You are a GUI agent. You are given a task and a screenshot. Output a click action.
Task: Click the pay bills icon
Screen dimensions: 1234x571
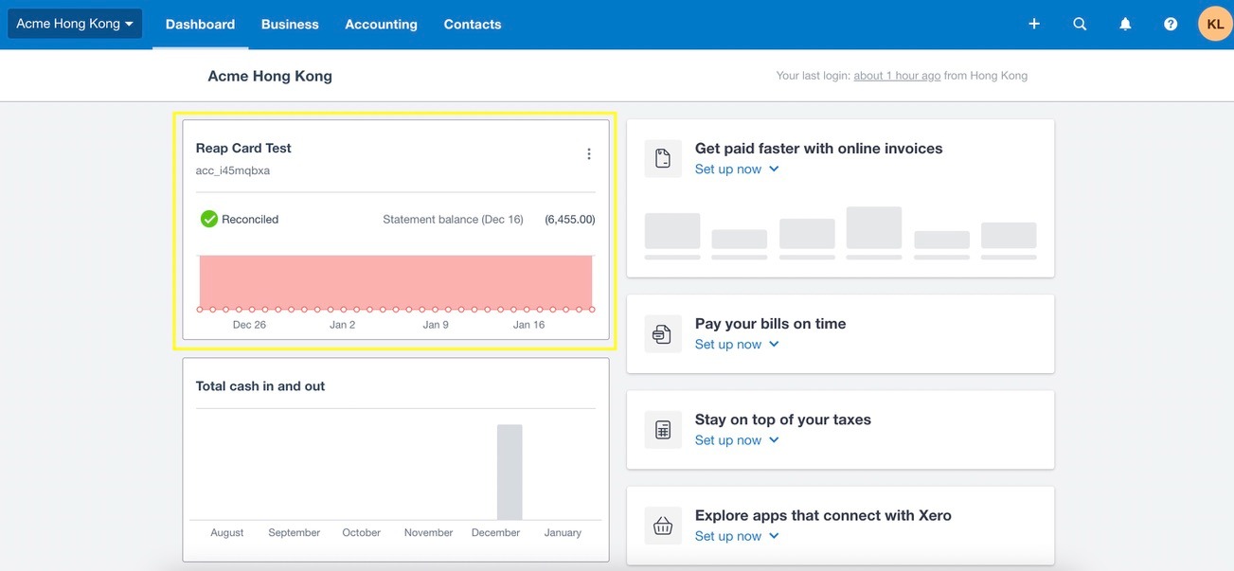tap(663, 334)
